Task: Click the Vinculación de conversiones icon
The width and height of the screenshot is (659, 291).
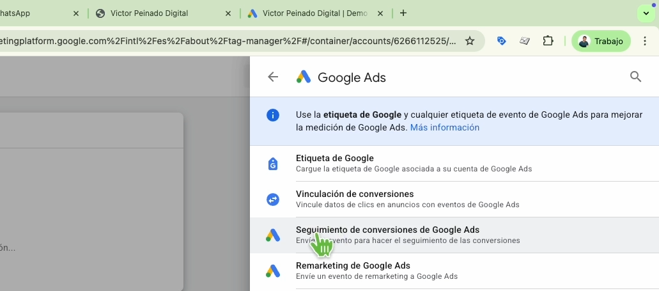Action: pos(273,200)
